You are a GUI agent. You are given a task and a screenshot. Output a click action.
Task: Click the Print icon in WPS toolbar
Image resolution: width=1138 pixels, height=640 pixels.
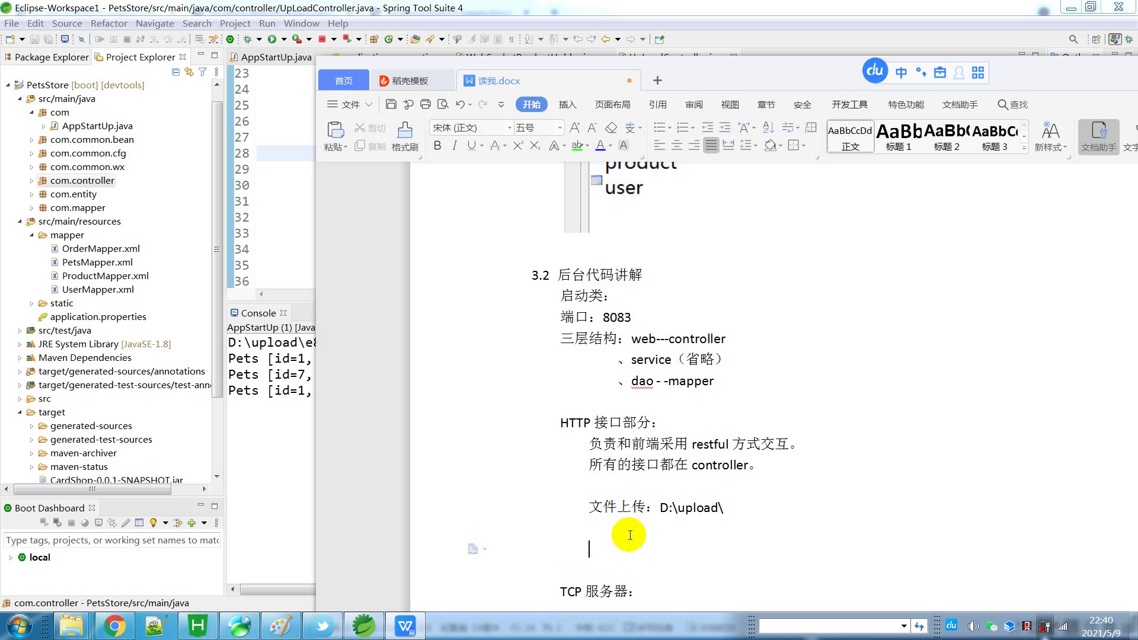click(x=425, y=104)
